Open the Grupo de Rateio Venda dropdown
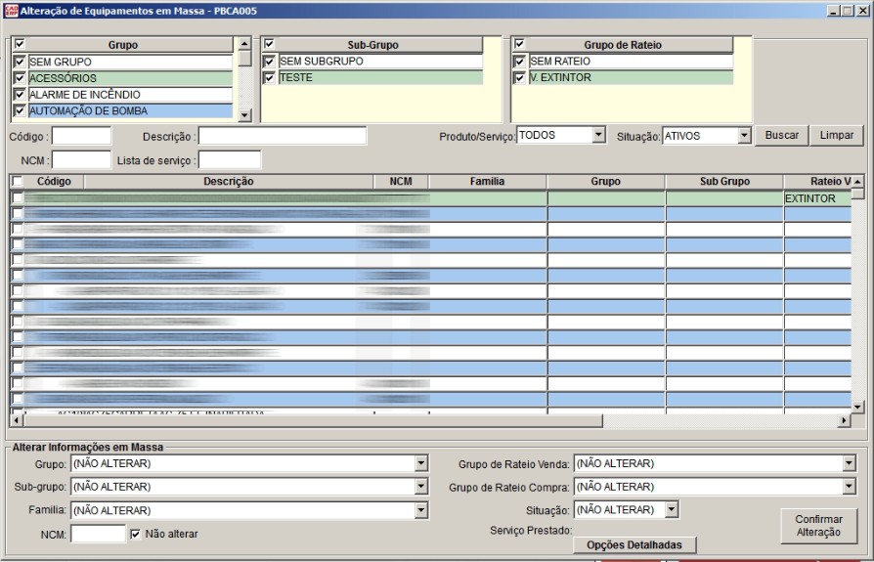874x562 pixels. 849,463
